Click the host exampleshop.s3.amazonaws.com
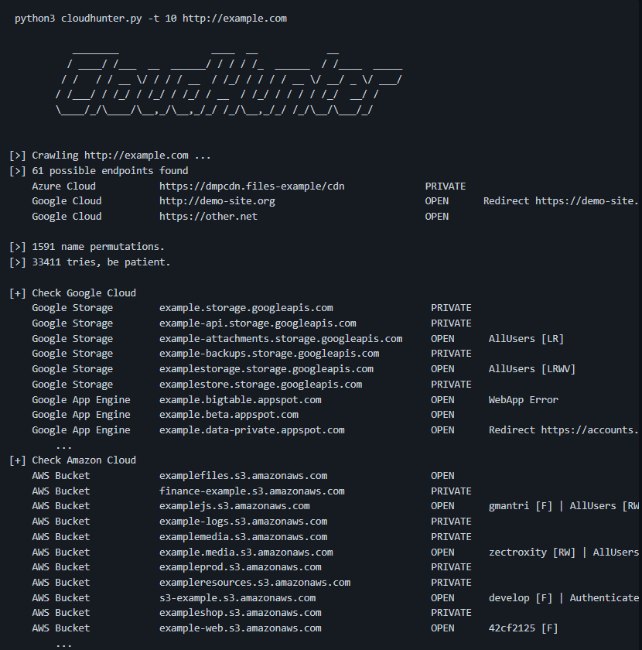This screenshot has width=642, height=650. pos(240,613)
